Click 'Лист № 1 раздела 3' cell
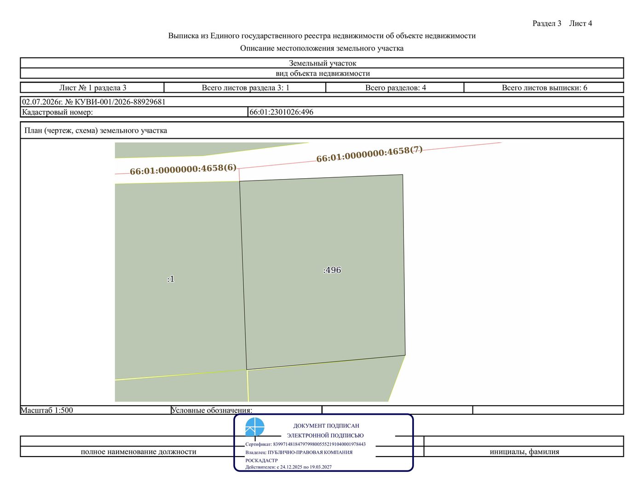 pyautogui.click(x=92, y=88)
